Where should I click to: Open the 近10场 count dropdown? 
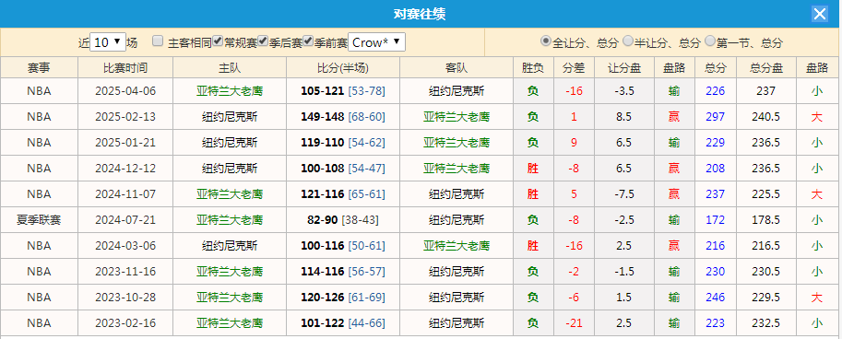[107, 42]
